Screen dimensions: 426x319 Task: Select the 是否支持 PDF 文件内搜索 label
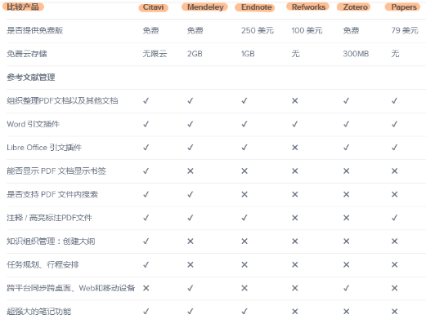[x=52, y=194]
